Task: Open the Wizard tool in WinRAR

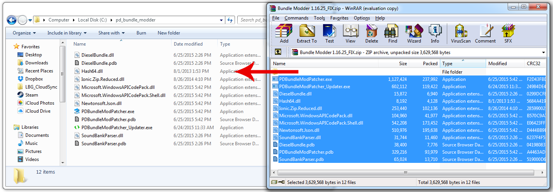Action: 414,34
